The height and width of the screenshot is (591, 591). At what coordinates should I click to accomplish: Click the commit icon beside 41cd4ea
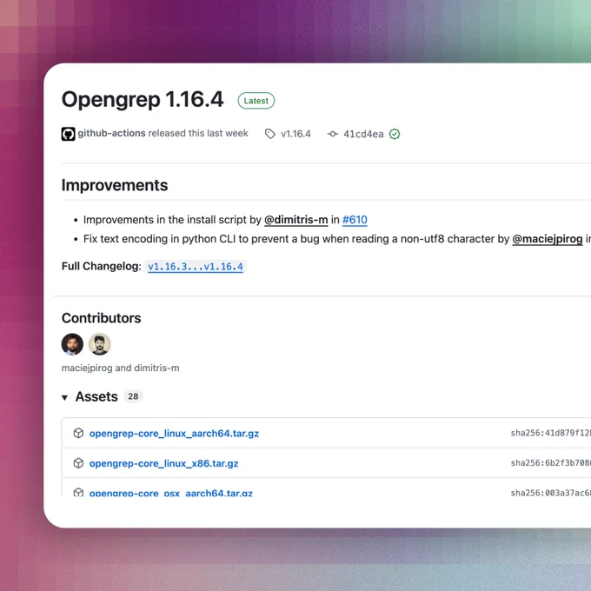click(x=332, y=134)
